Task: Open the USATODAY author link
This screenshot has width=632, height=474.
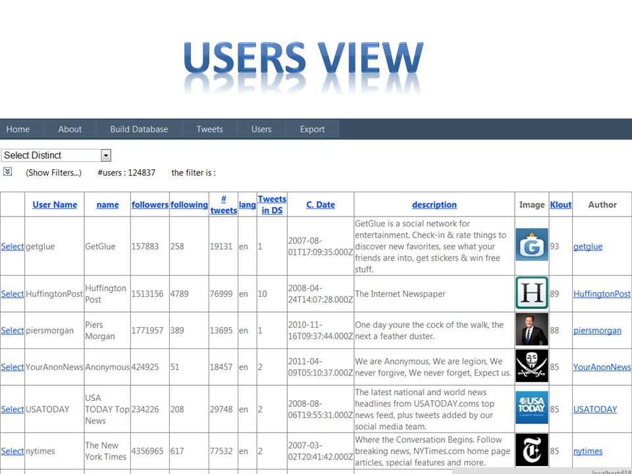Action: 595,409
